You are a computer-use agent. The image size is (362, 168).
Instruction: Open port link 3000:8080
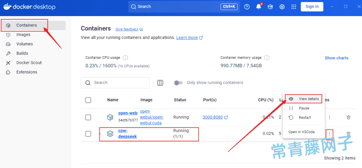tap(213, 117)
